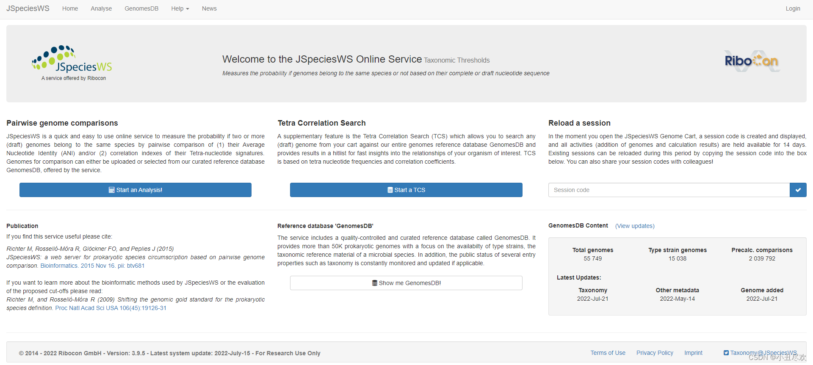Click the JSpeciesWS dotted logo image
This screenshot has width=813, height=365.
[x=72, y=59]
